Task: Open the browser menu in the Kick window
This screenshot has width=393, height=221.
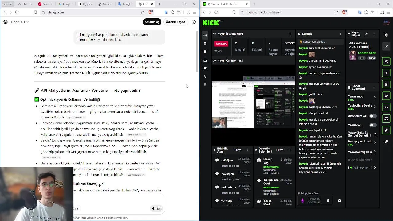Action: click(x=389, y=12)
